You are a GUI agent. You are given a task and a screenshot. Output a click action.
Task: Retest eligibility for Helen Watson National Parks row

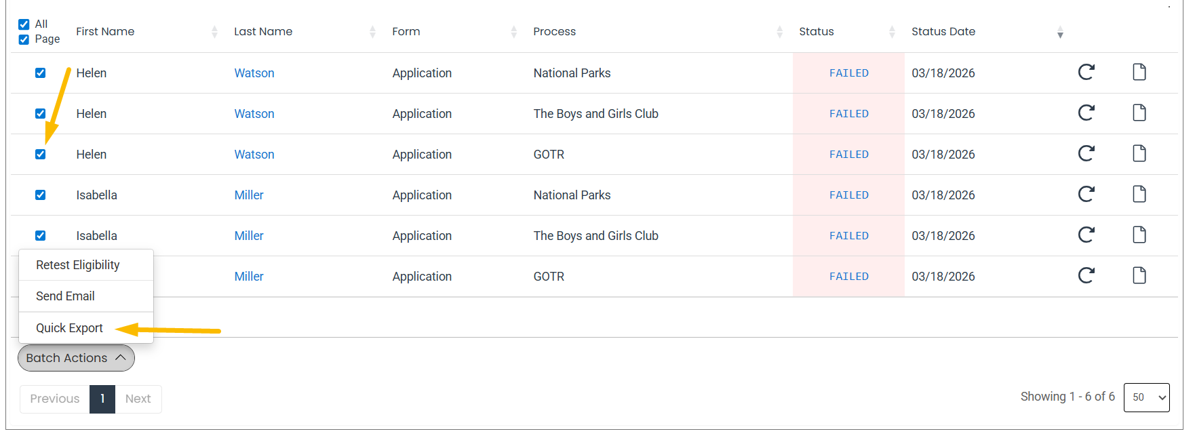[x=1086, y=72]
